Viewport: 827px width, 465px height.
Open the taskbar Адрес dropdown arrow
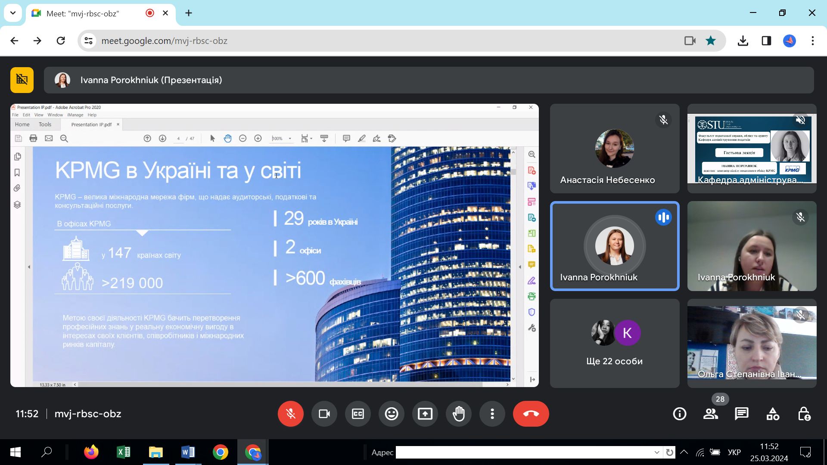point(656,452)
